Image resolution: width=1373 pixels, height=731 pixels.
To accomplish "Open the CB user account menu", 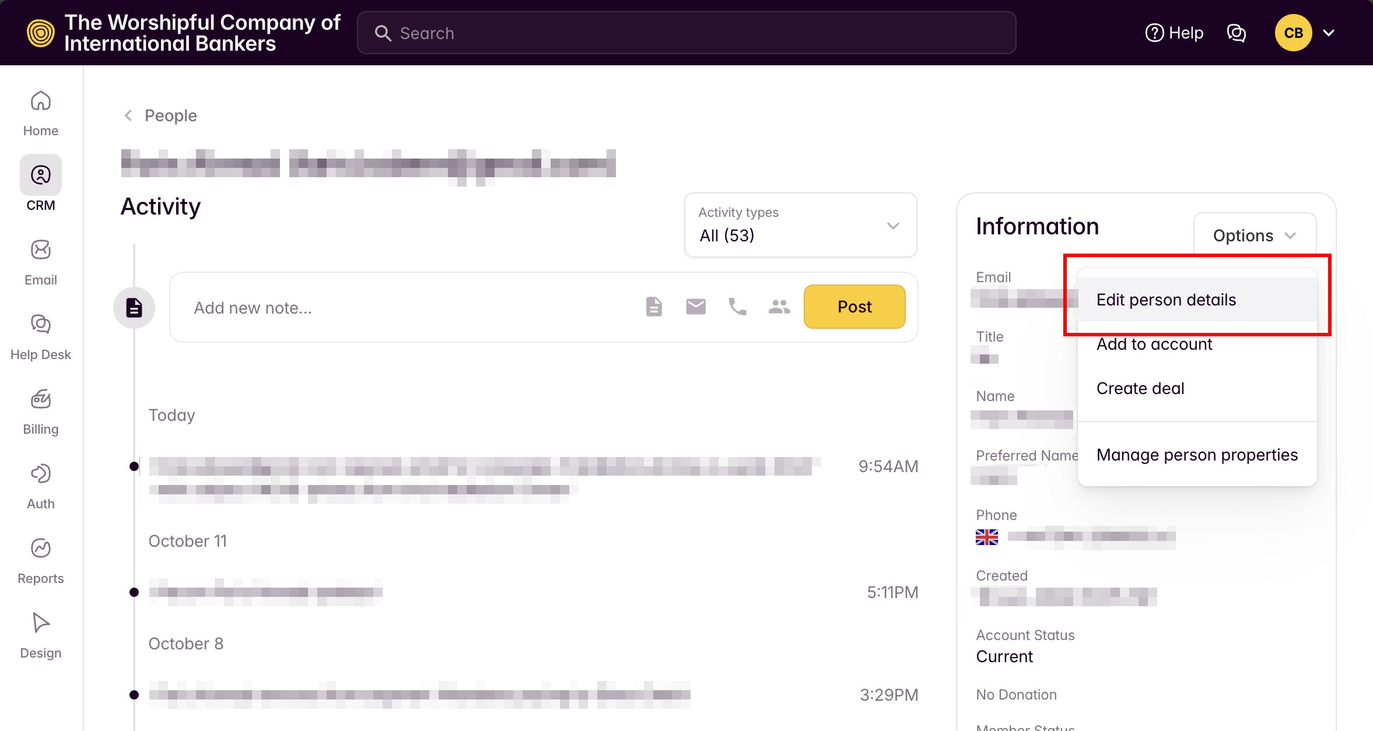I will tap(1305, 33).
